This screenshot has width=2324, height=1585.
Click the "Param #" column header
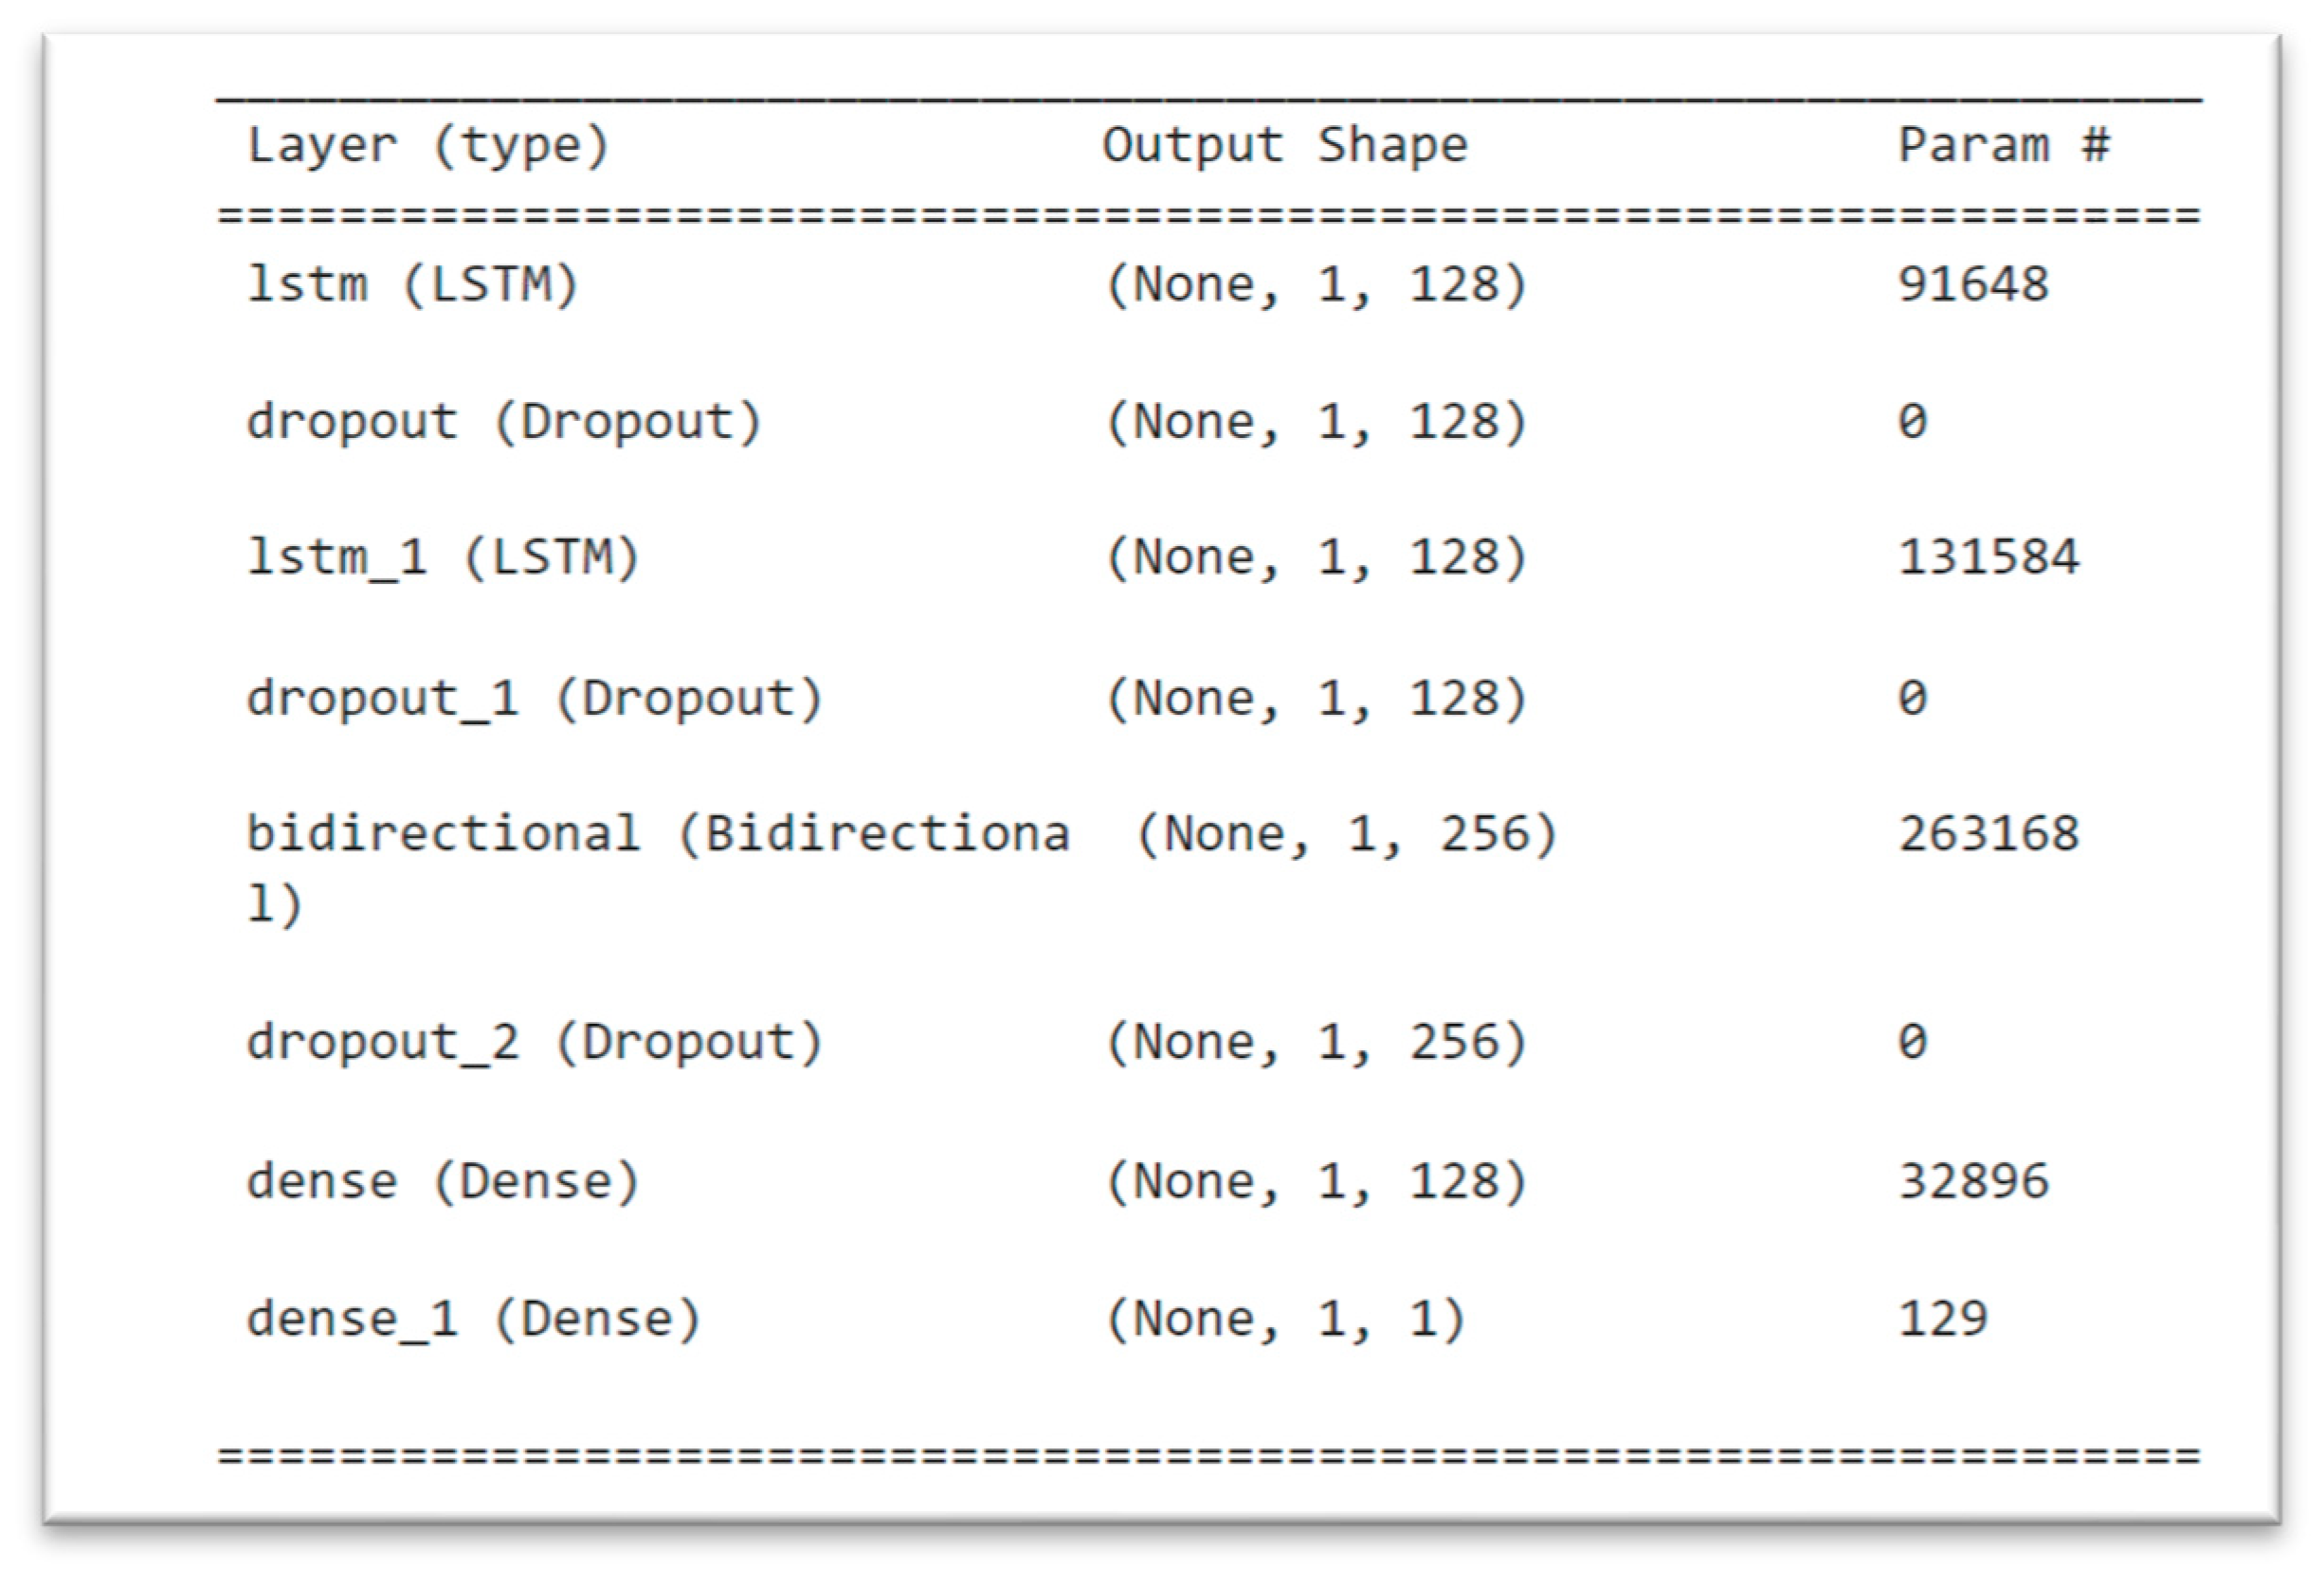tap(2003, 147)
